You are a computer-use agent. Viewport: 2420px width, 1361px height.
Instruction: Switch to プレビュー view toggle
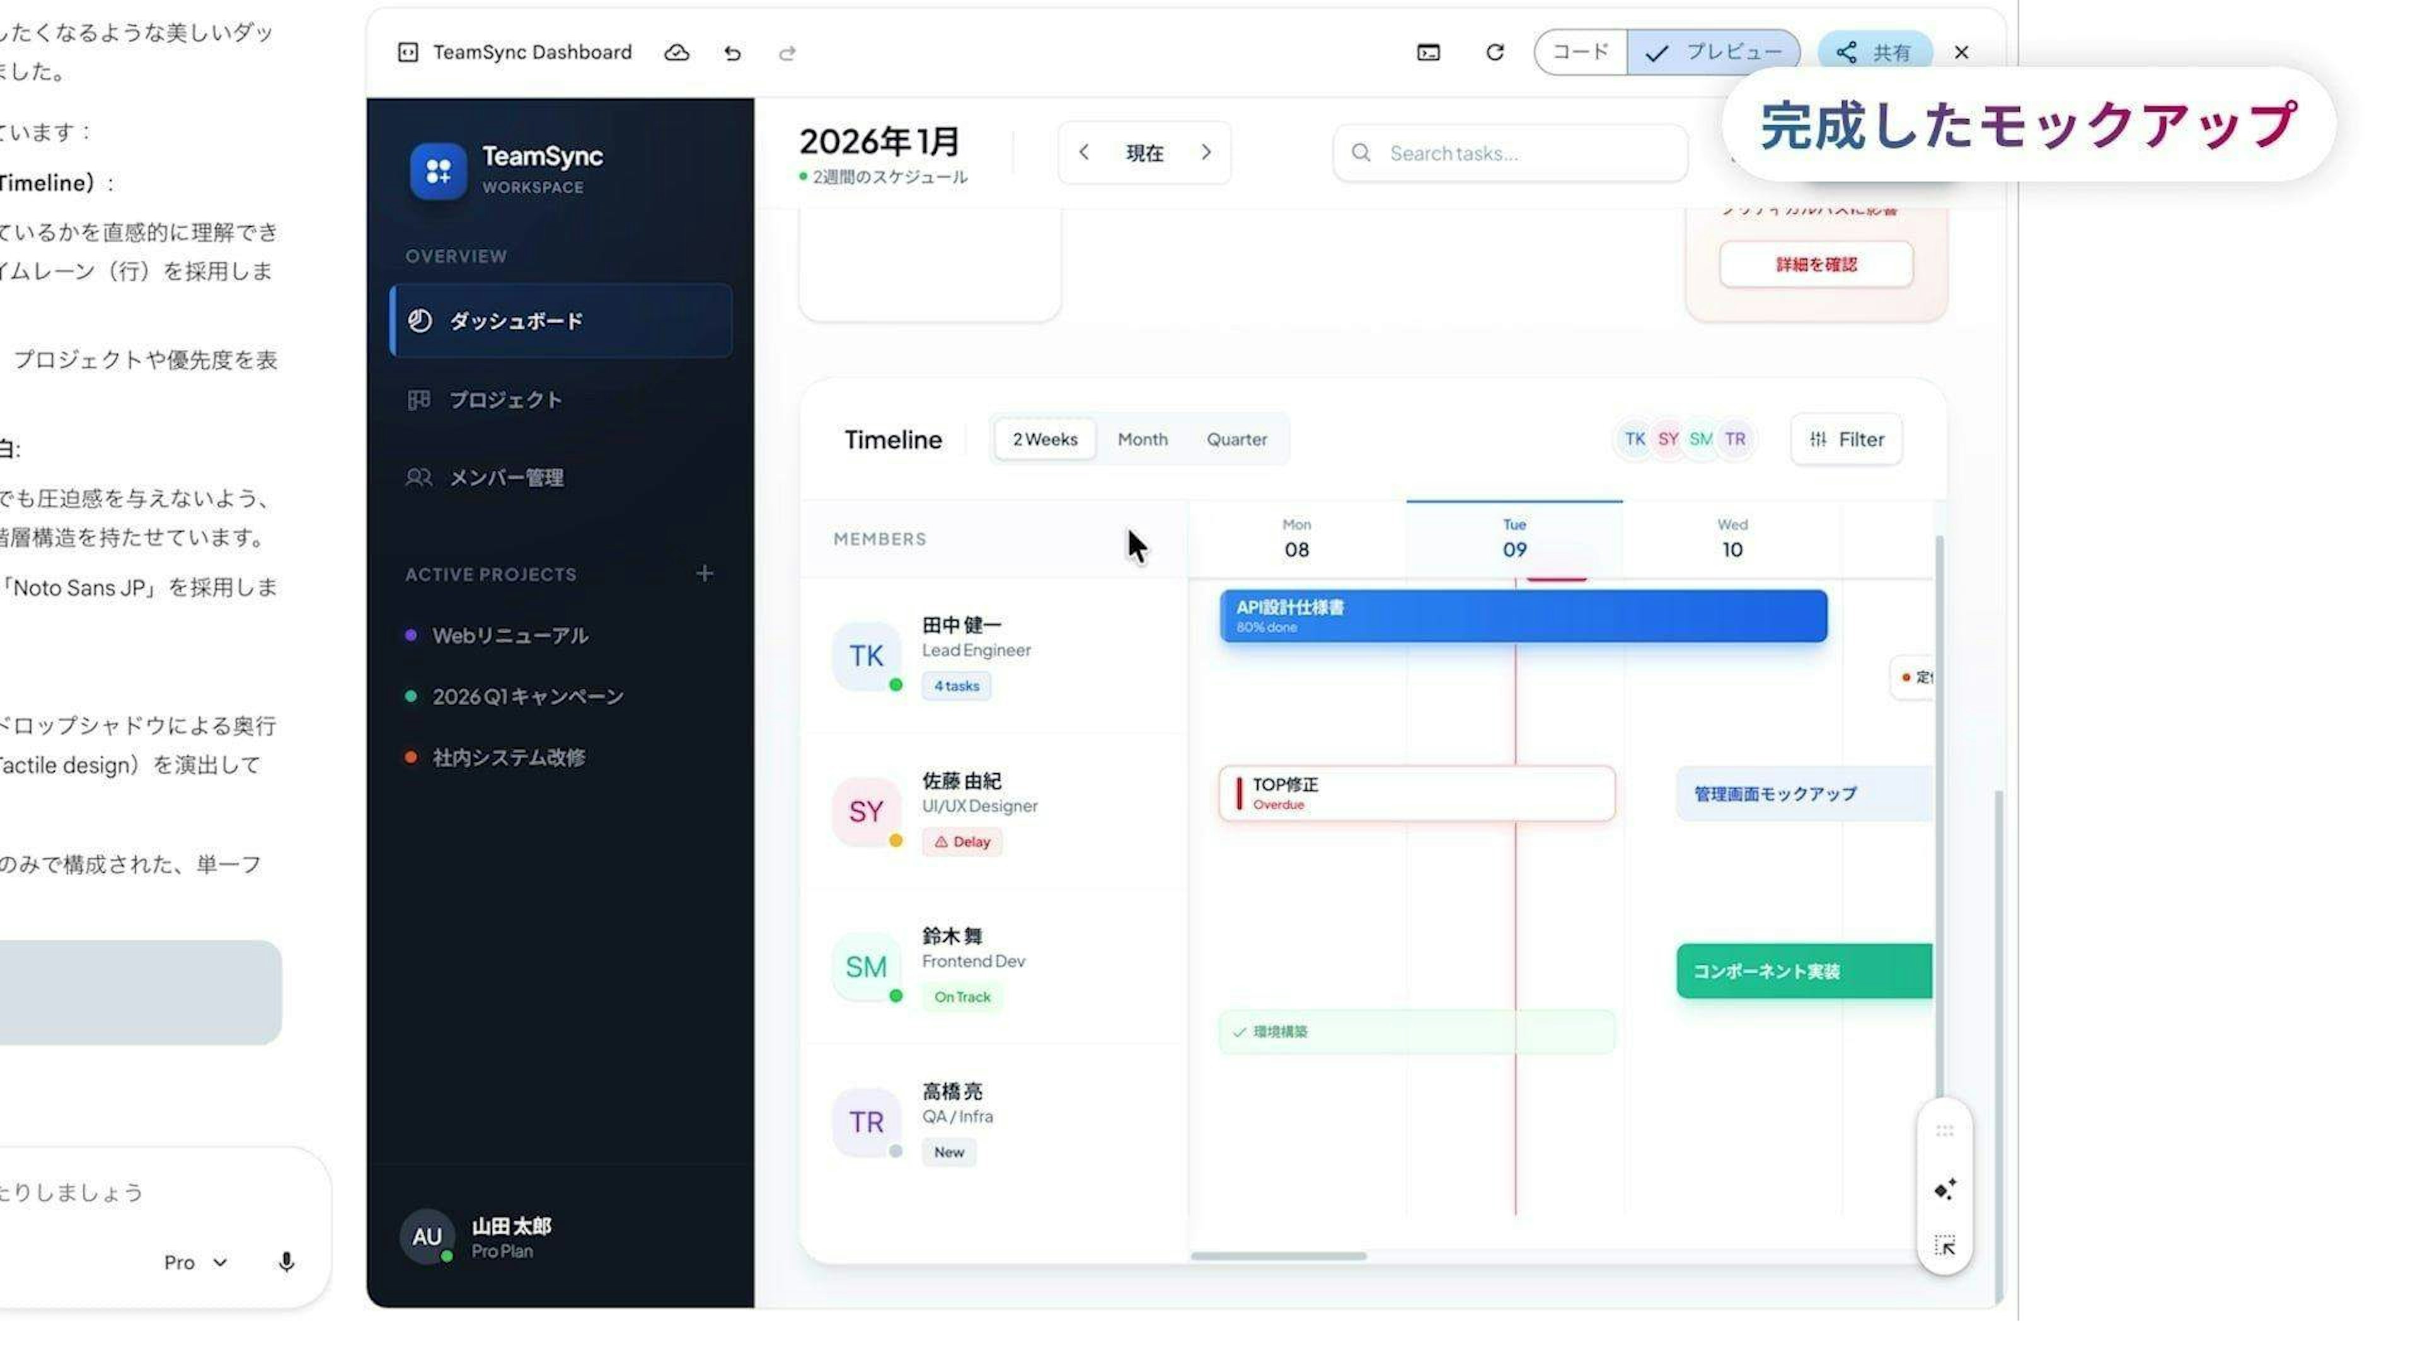[1714, 52]
